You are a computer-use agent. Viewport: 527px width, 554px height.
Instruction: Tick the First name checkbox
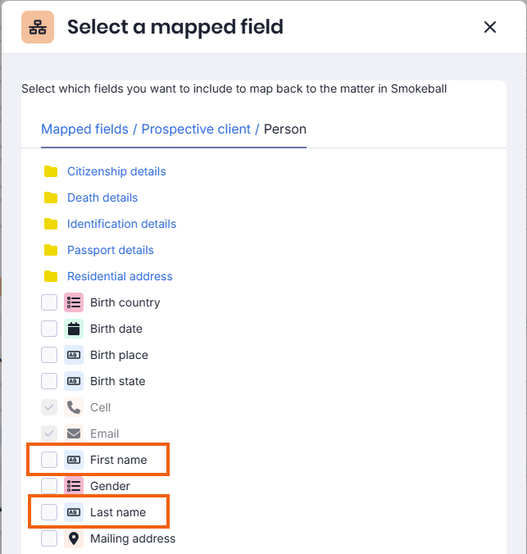[49, 460]
